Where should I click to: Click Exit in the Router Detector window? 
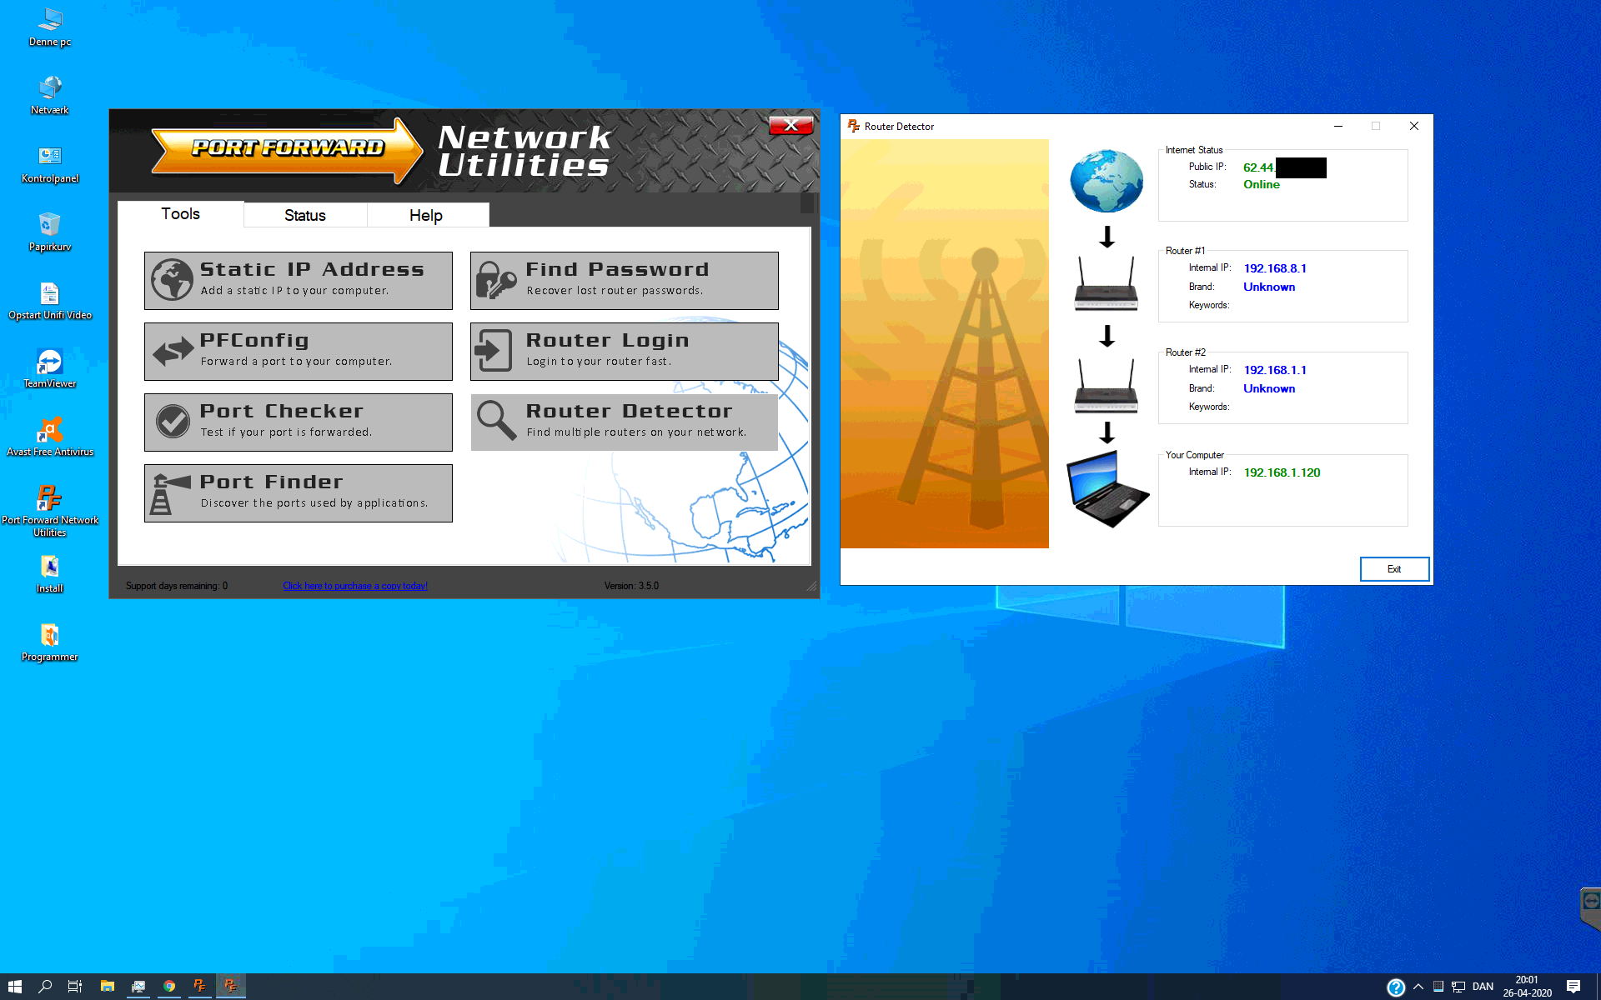[1394, 569]
